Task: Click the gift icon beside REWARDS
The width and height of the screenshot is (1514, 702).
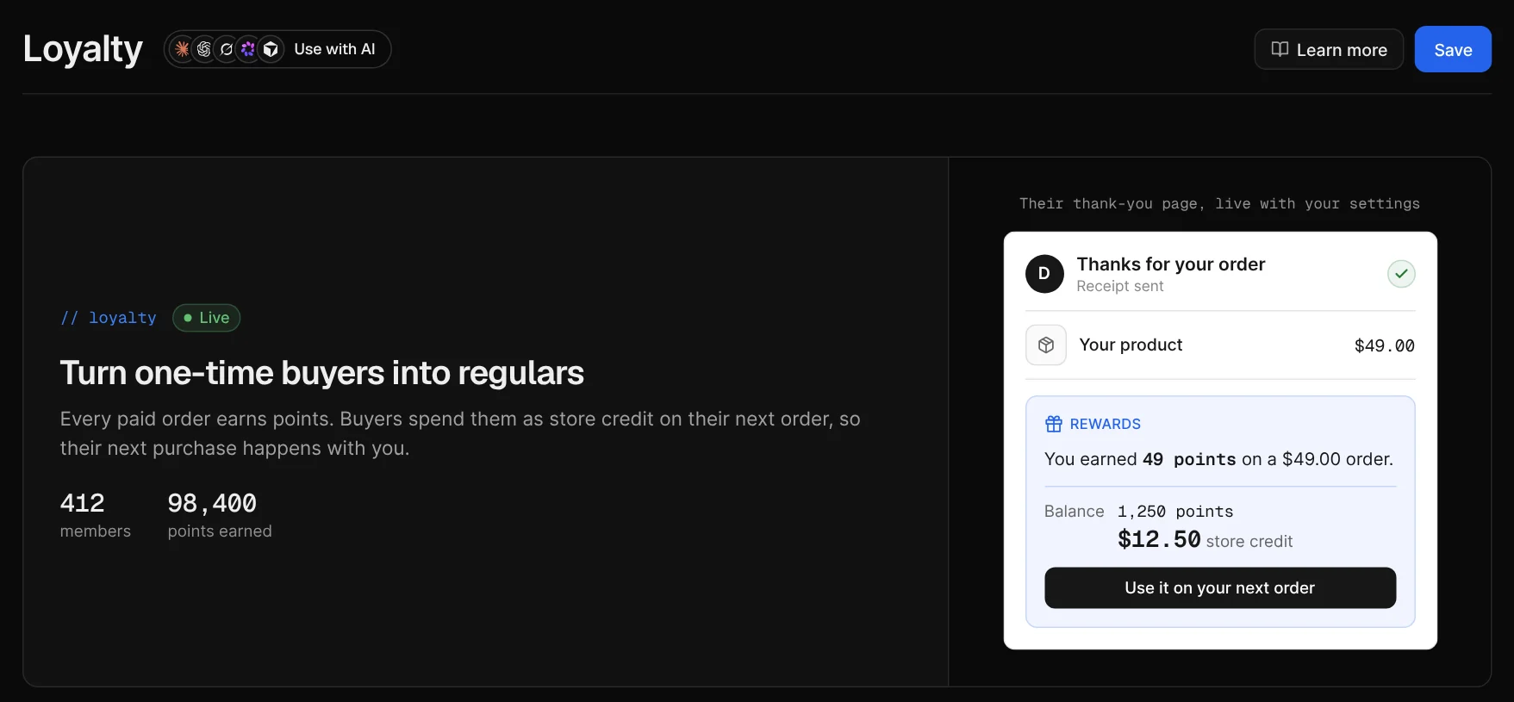Action: pyautogui.click(x=1054, y=424)
